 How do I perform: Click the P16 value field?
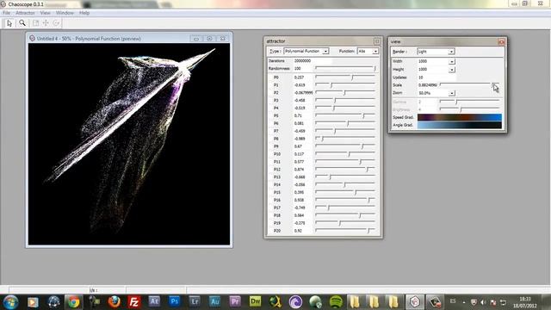[x=303, y=200]
